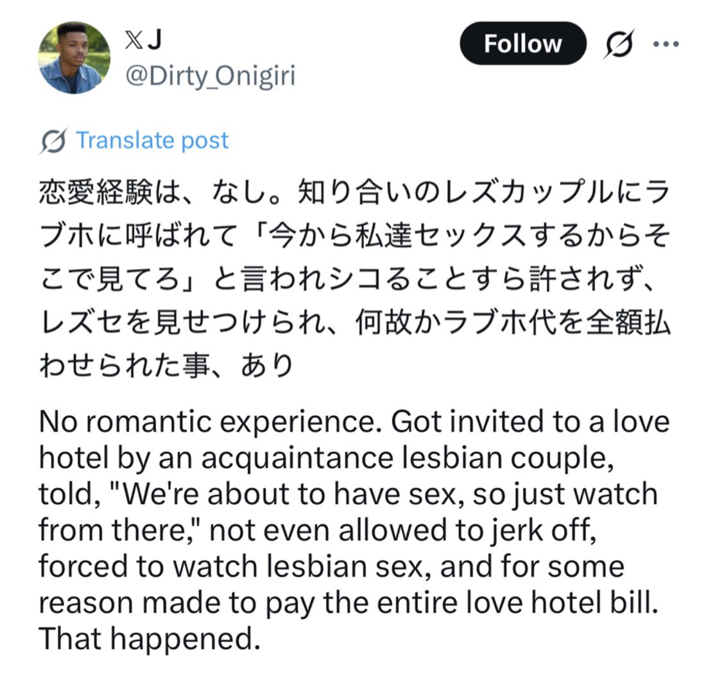Visit the @Dirty_Onigiri handle
The width and height of the screenshot is (724, 676).
[211, 76]
